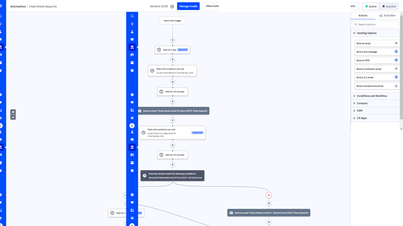This screenshot has height=226, width=403.
Task: Click the scrollbar down arrow in actions panel
Action: point(401,129)
